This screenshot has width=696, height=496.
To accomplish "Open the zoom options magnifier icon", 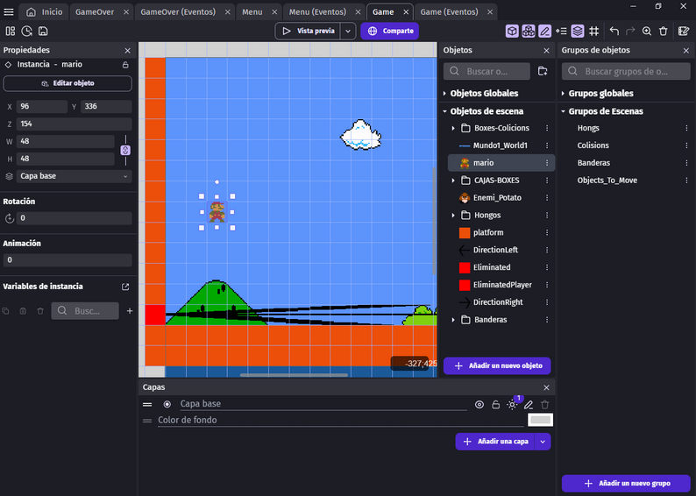I will point(647,31).
